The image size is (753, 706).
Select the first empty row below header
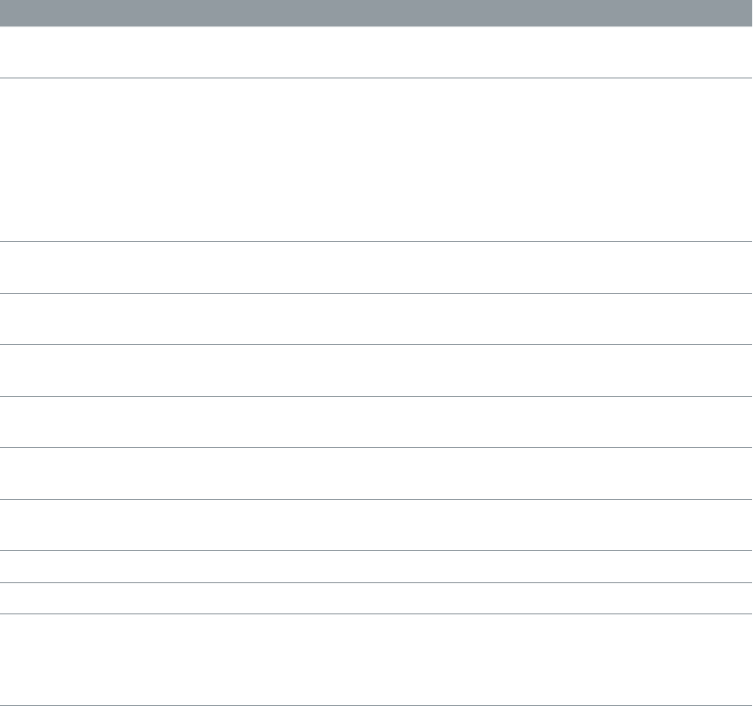click(x=376, y=52)
